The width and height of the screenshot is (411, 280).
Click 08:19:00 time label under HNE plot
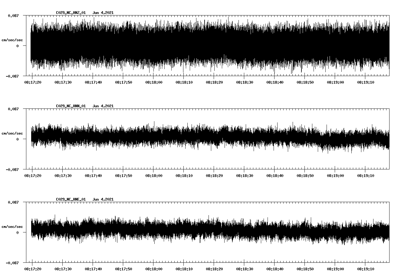[335, 269]
